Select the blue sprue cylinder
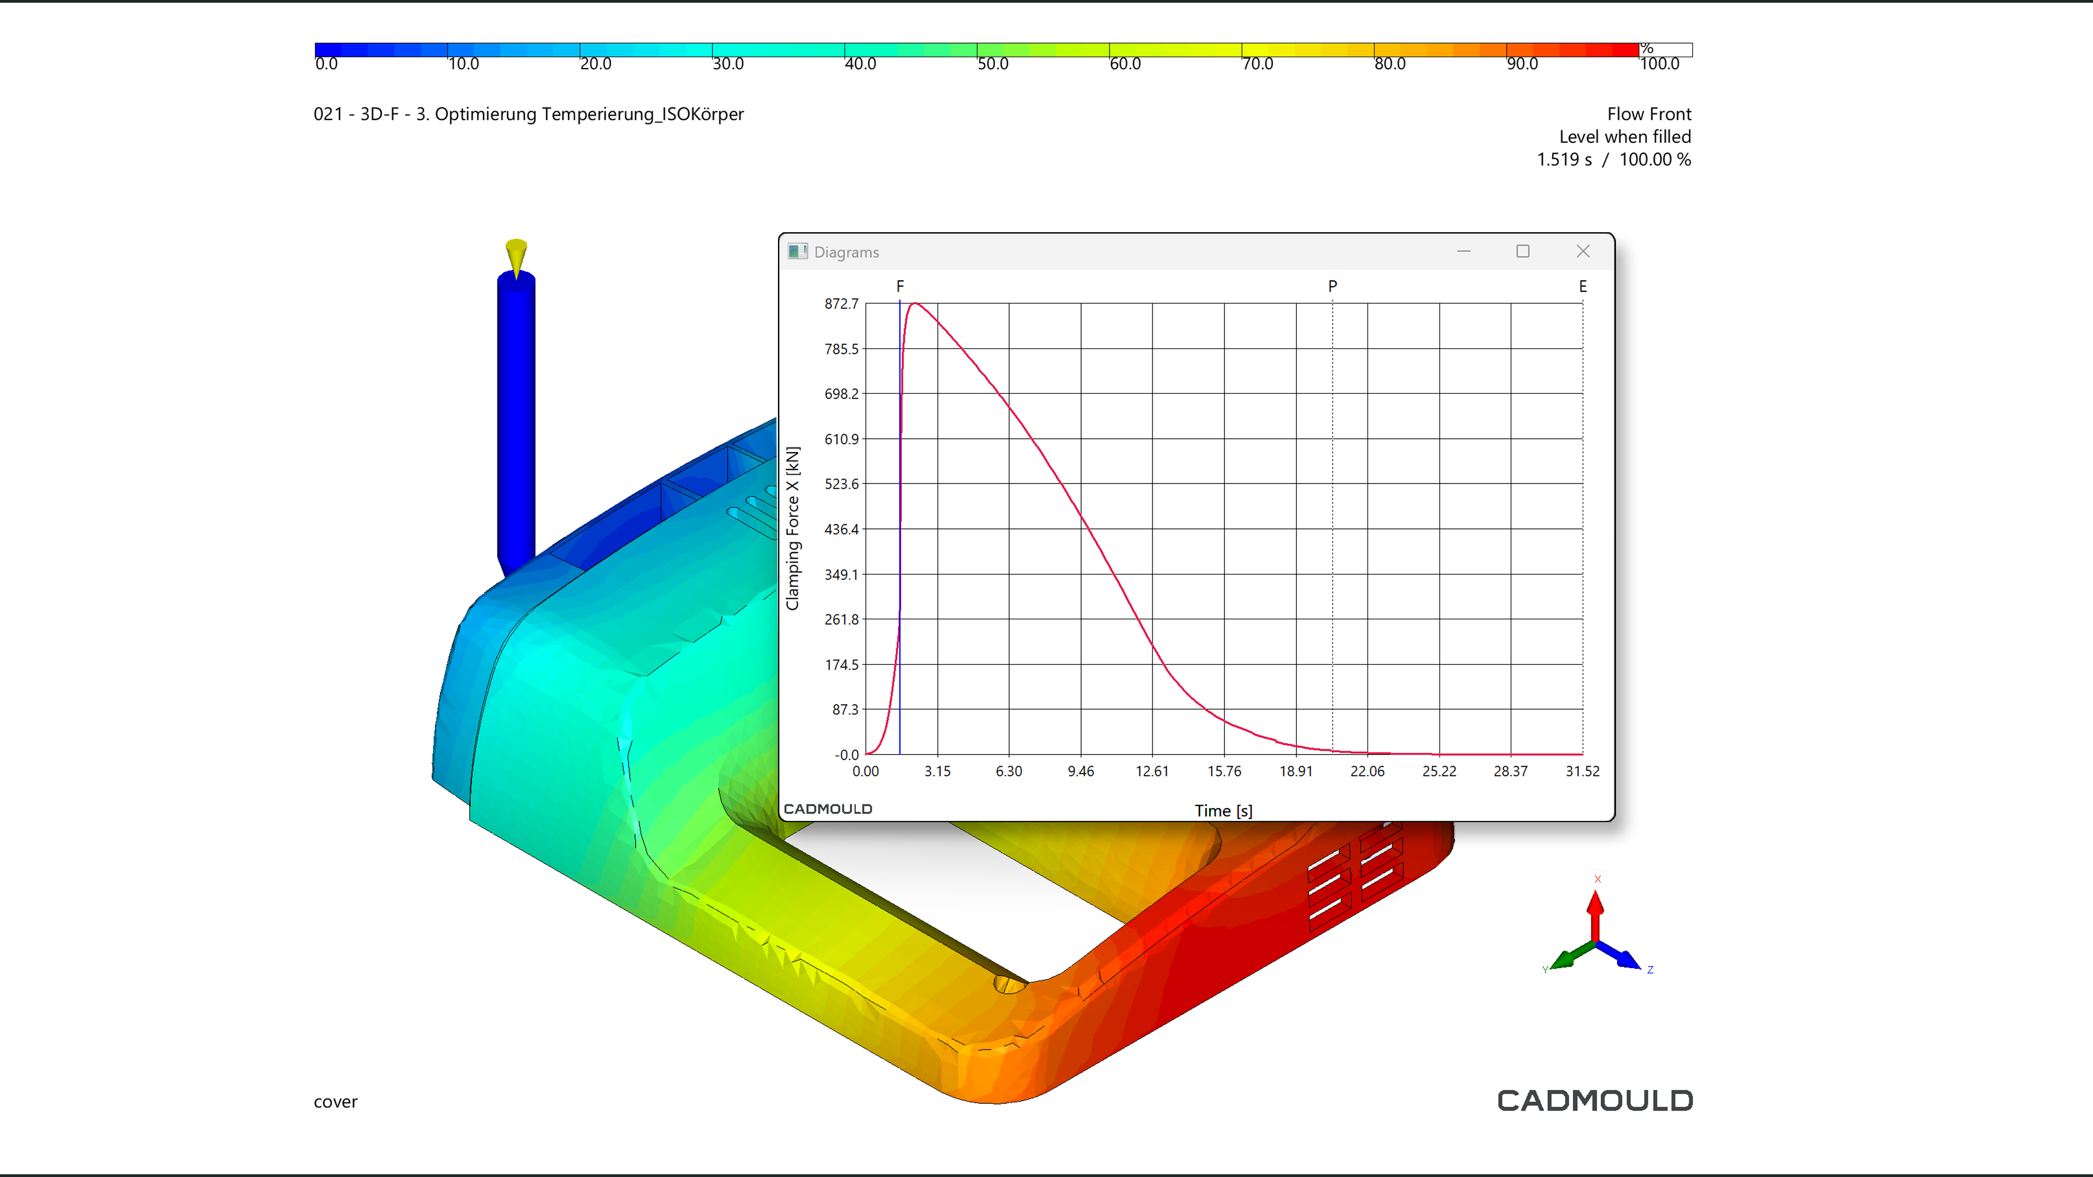The image size is (2093, 1177). 516,422
